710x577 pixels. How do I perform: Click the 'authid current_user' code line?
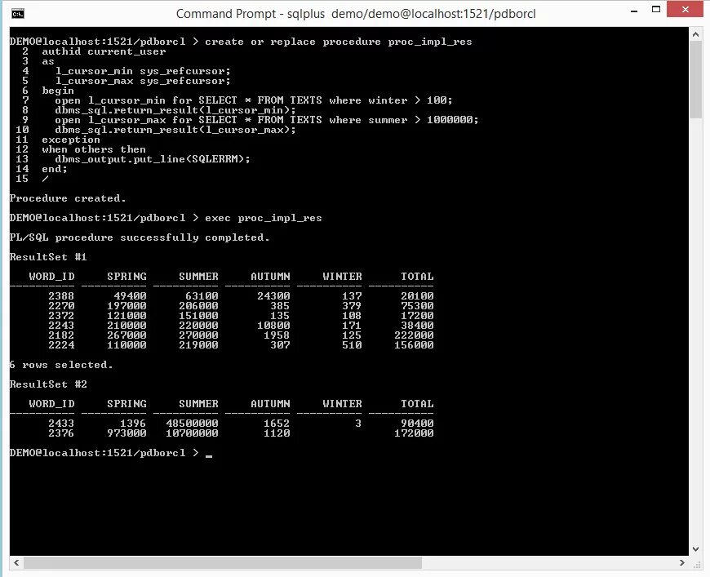point(104,51)
